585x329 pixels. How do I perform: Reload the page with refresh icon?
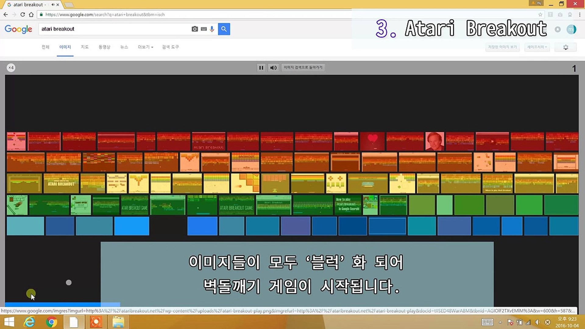click(x=23, y=14)
